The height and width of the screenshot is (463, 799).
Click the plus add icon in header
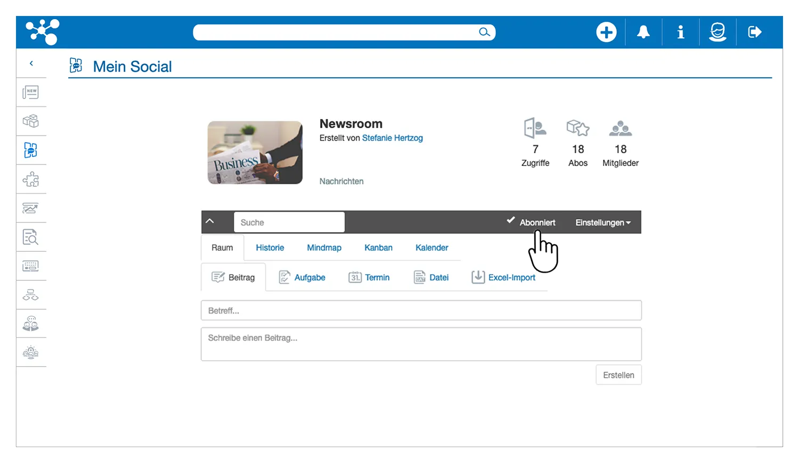606,32
